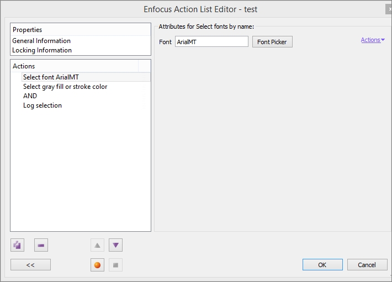The image size is (392, 282).
Task: Select Locking Information in Properties
Action: pos(42,50)
